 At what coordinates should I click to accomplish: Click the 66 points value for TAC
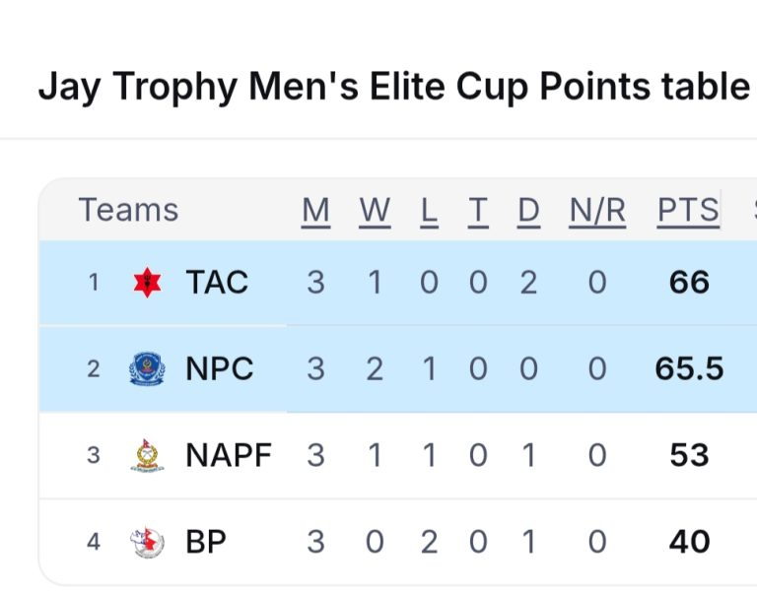point(689,284)
